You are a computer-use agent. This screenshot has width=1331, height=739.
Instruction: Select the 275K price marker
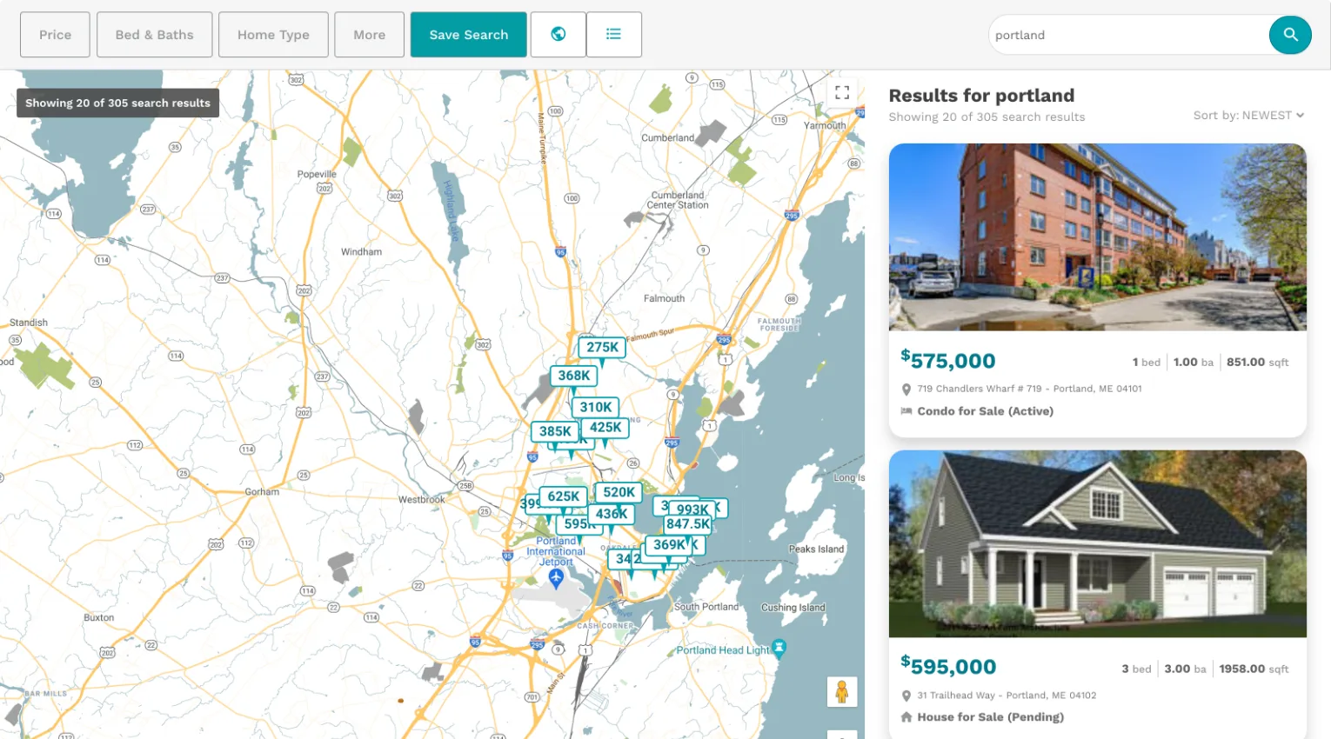[602, 348]
